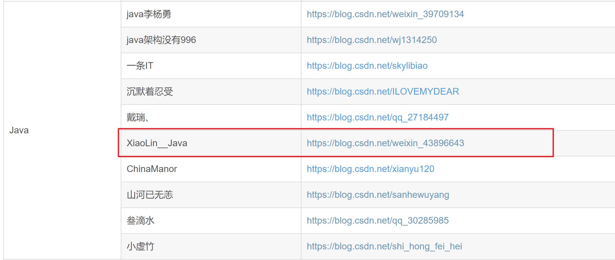Open the sanhewuyang blog link
The height and width of the screenshot is (260, 615).
click(x=378, y=195)
